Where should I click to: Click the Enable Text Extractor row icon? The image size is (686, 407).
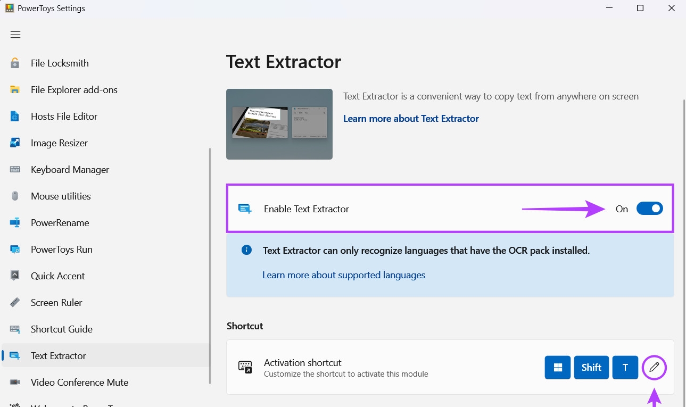click(245, 209)
